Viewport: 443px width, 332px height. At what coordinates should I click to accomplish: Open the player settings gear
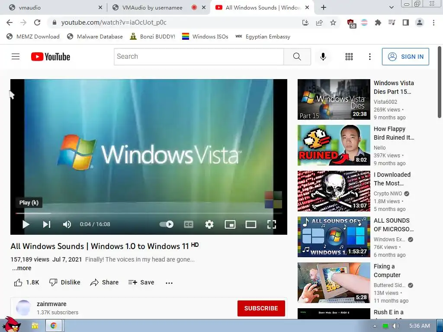209,224
